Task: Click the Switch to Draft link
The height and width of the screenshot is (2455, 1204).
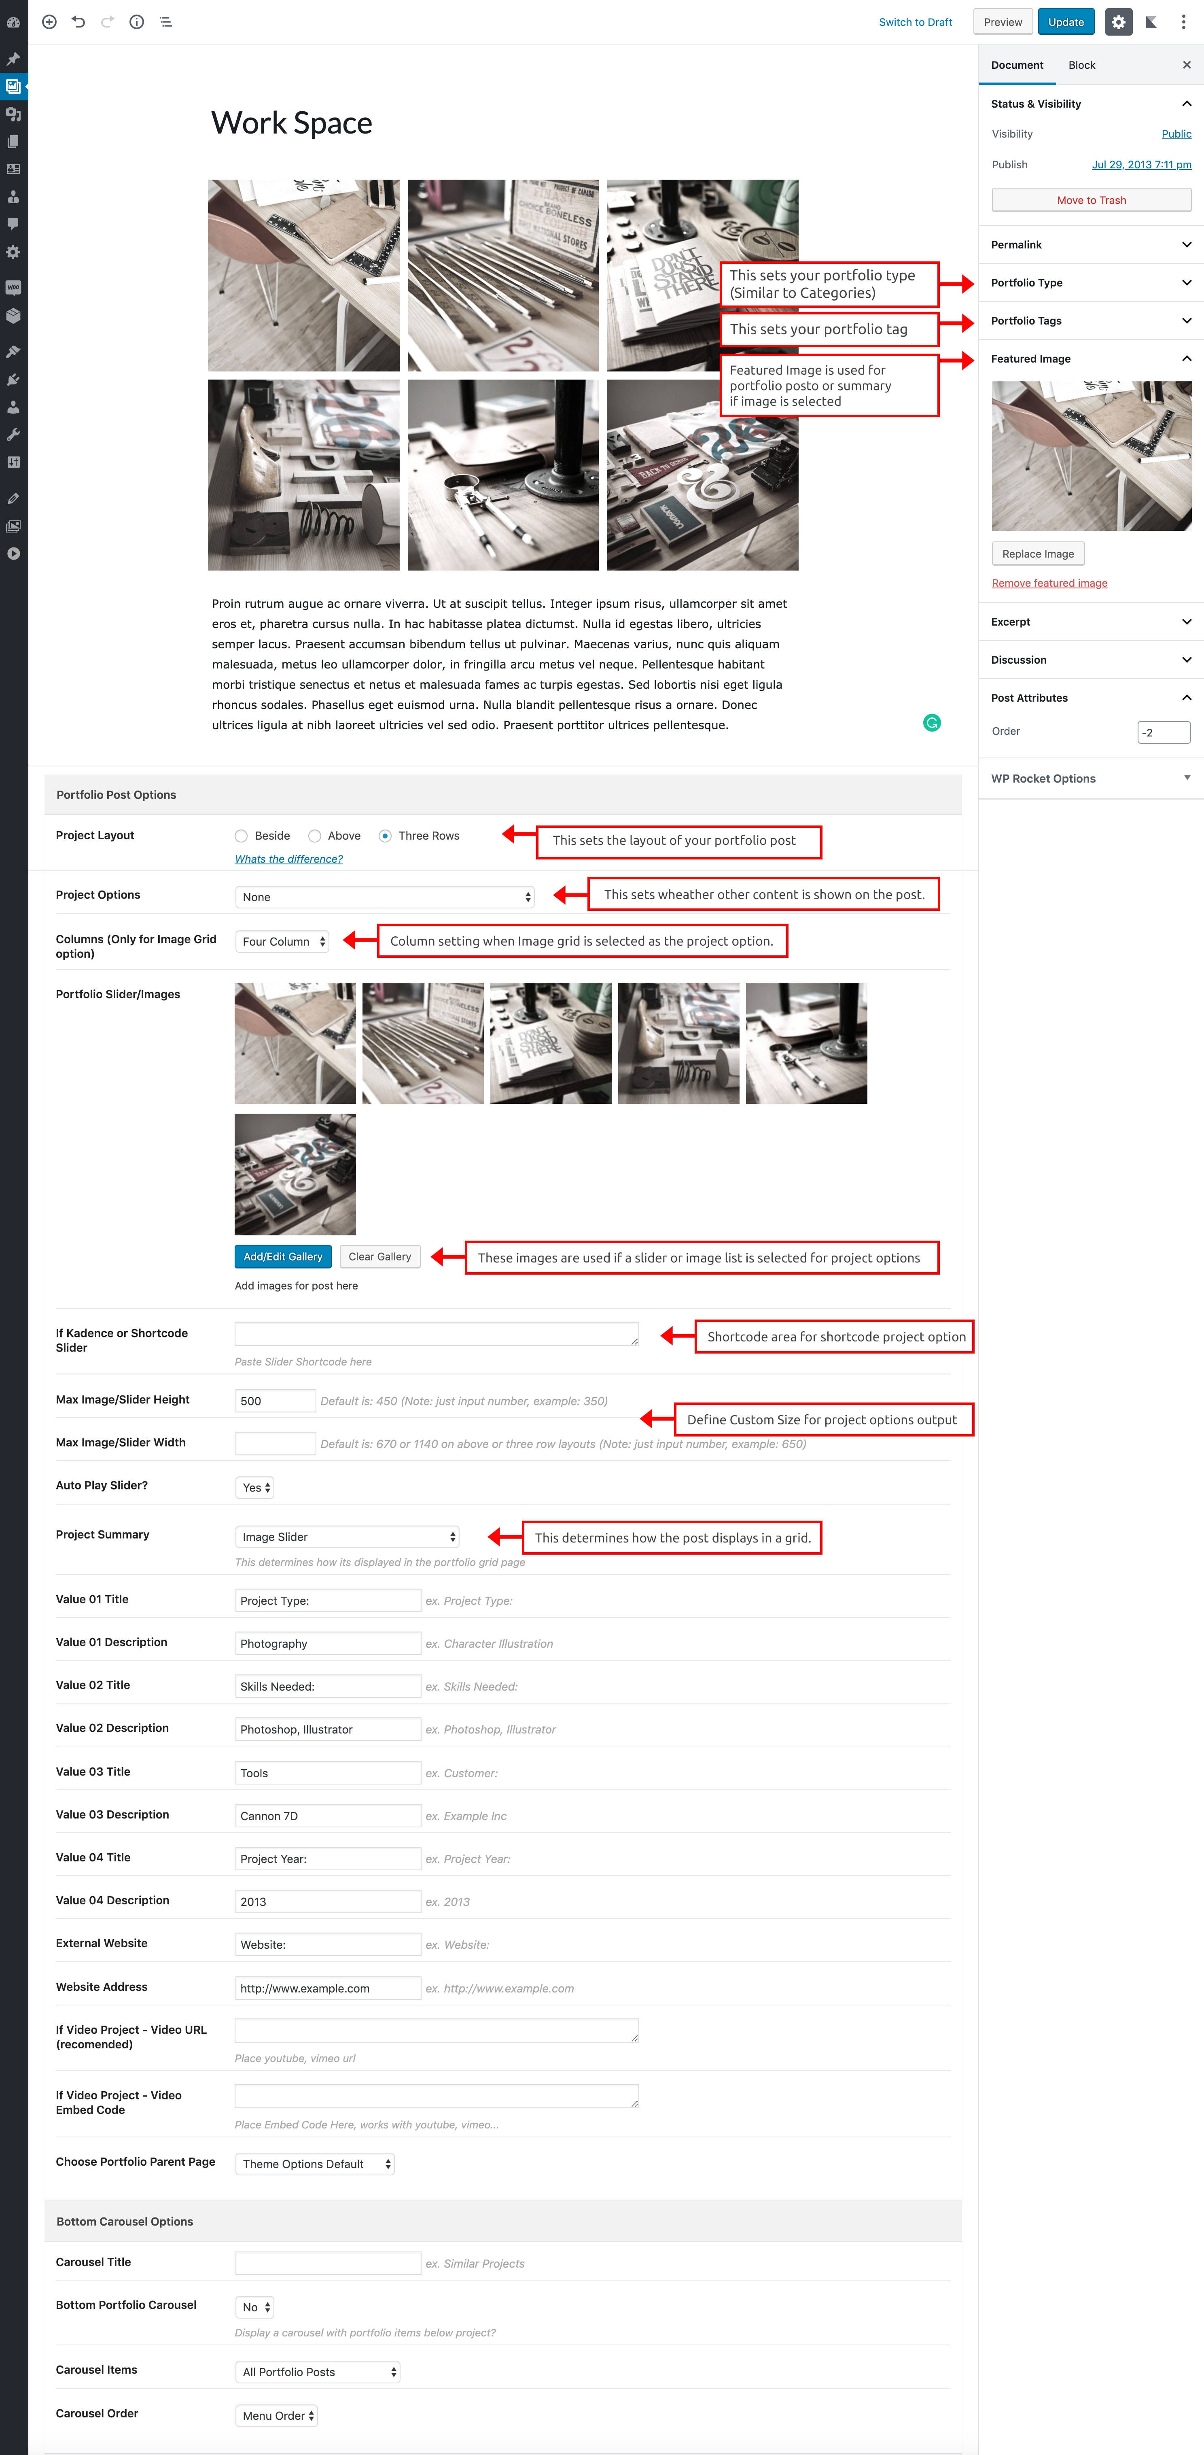Action: (x=916, y=22)
